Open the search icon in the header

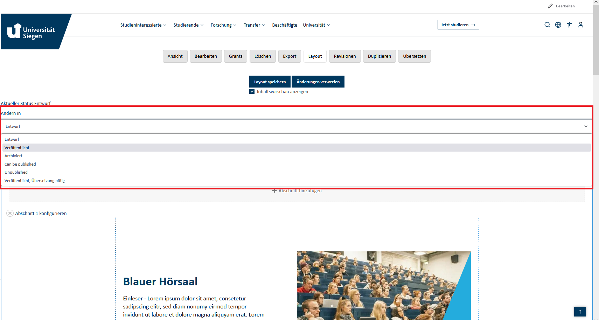click(547, 25)
